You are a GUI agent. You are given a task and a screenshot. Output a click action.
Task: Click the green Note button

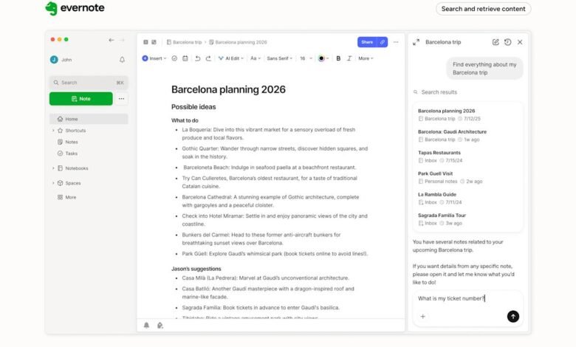(x=80, y=99)
